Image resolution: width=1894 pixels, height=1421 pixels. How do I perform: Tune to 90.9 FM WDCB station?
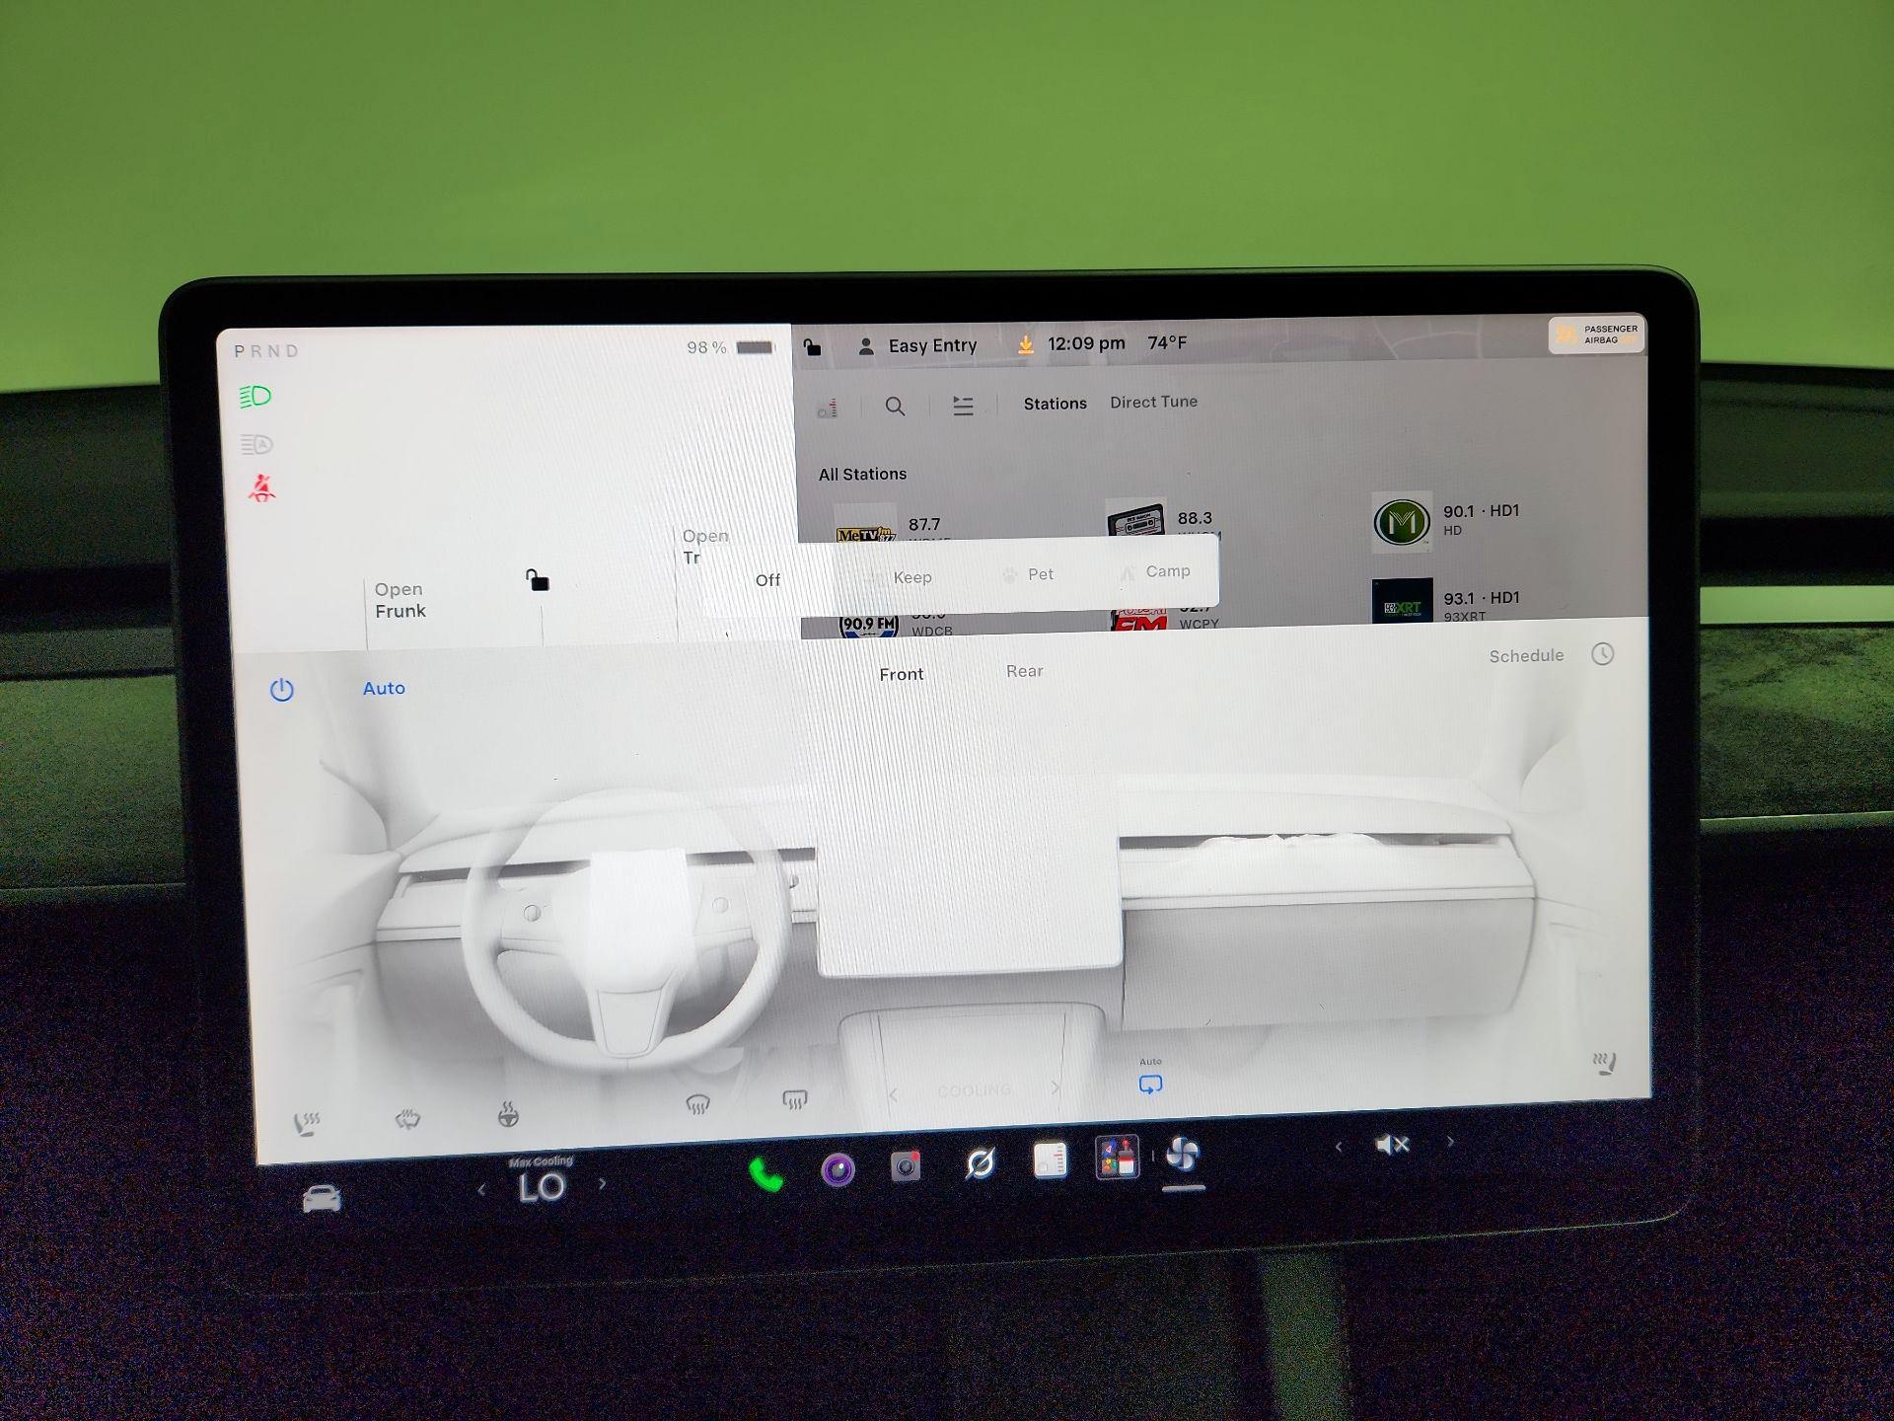click(x=896, y=624)
